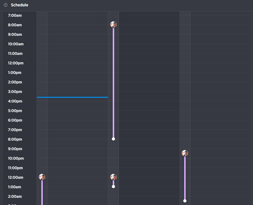
Task: Click the 10:00am time label
Action: (x=16, y=44)
